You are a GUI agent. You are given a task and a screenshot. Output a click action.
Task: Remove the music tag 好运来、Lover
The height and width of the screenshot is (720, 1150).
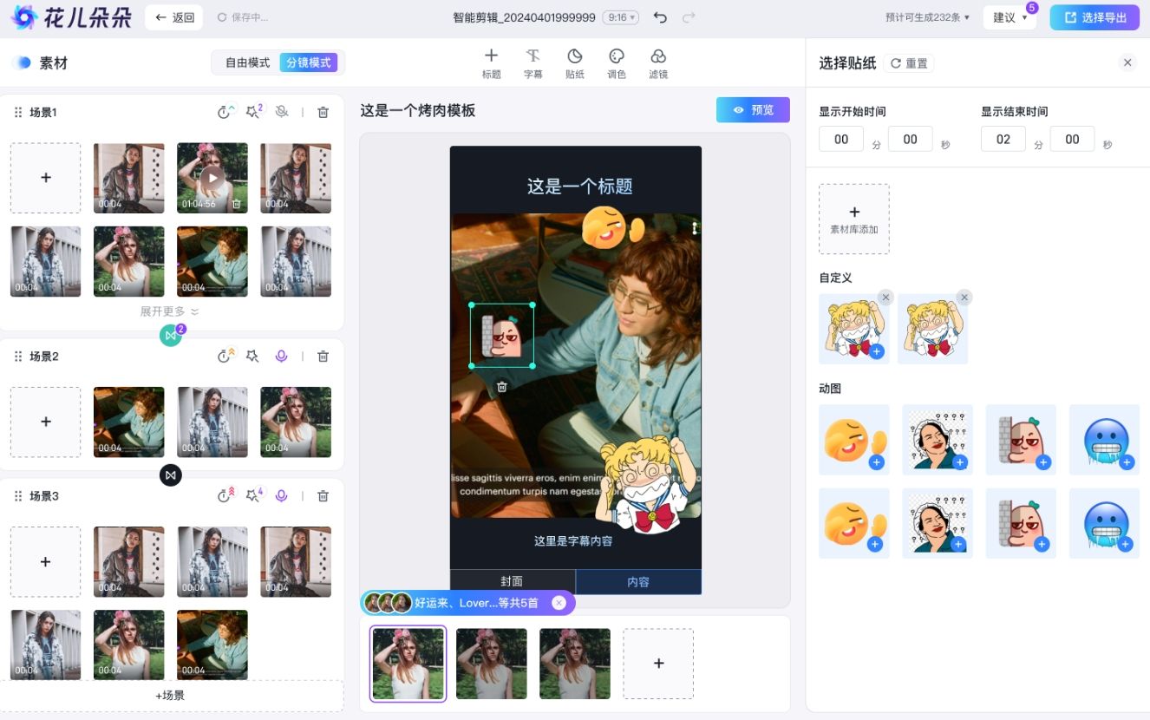coord(559,603)
